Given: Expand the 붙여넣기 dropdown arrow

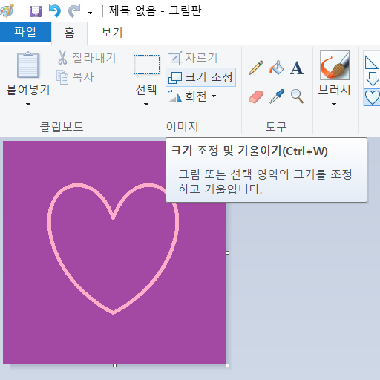Looking at the screenshot, I should (x=28, y=104).
